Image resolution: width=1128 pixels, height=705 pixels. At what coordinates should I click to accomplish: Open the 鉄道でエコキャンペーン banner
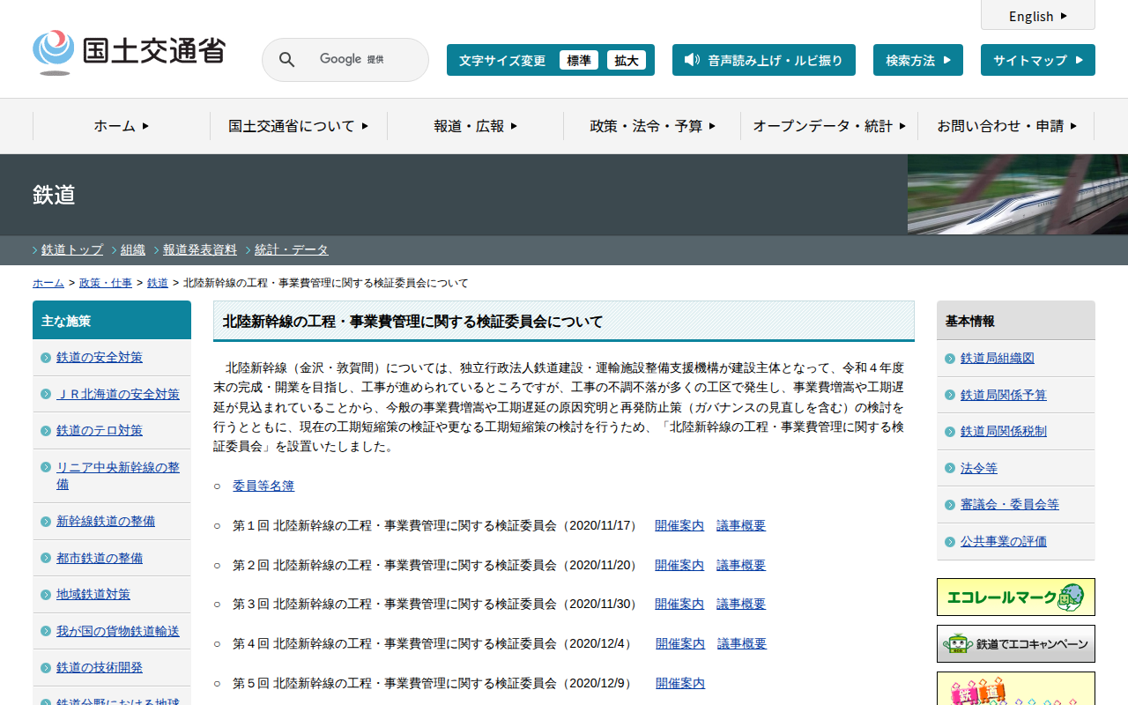coord(1015,643)
